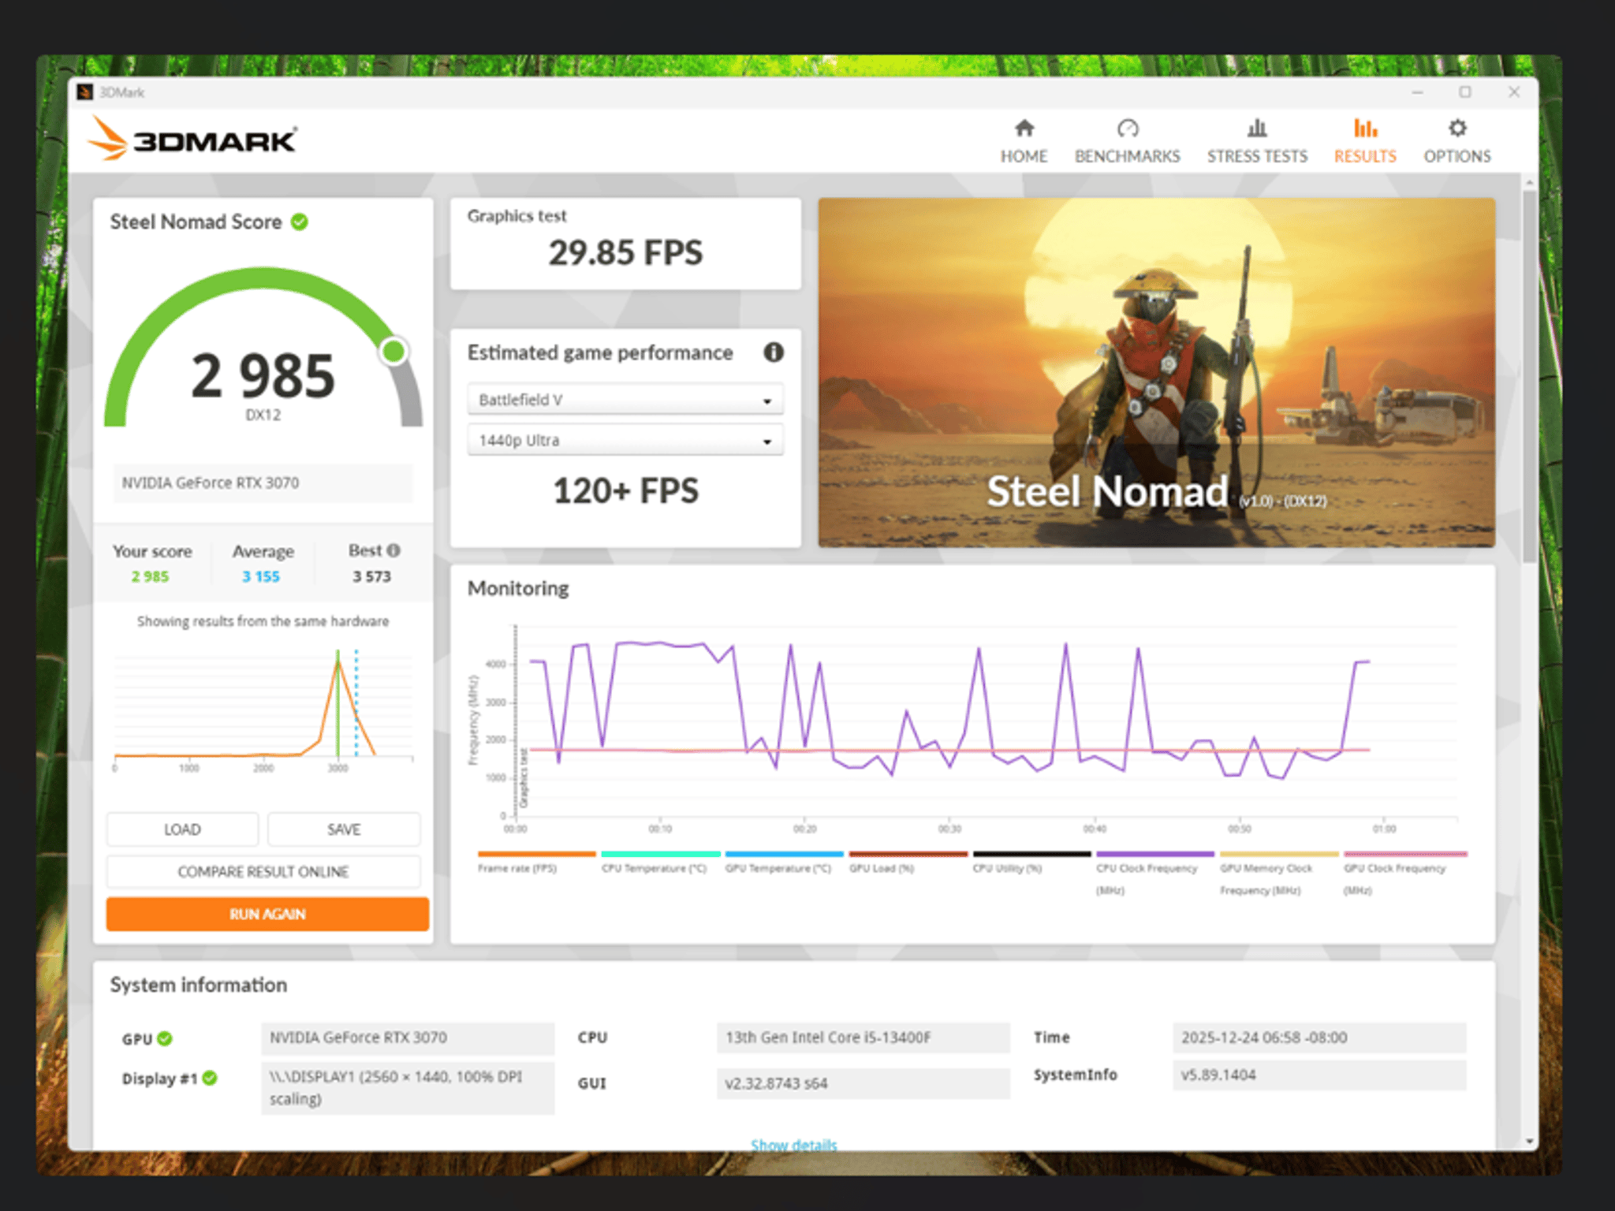Click the Home house icon
The width and height of the screenshot is (1615, 1211).
[1024, 128]
